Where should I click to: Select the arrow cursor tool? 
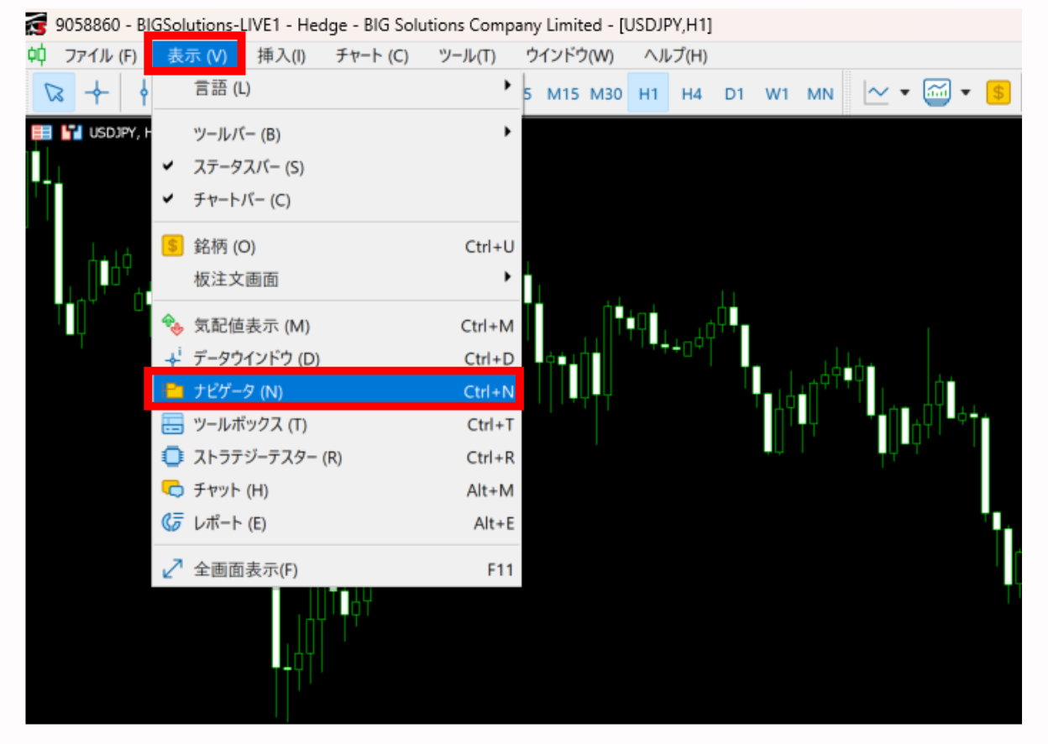[55, 93]
